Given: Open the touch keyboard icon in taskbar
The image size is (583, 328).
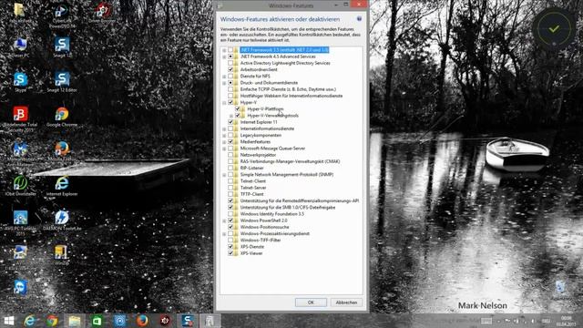Looking at the screenshot, I should pos(486,321).
